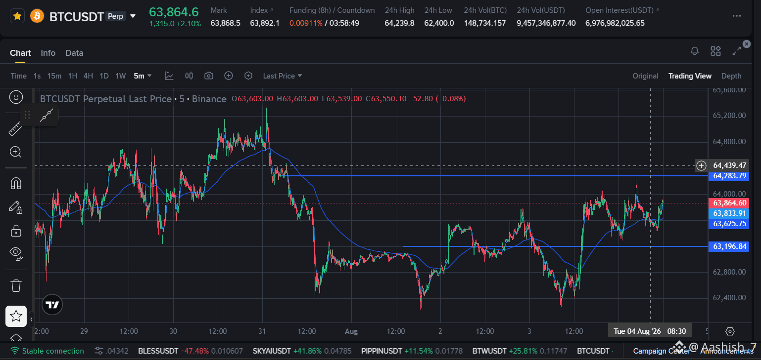Click the Funding (8h) / Countdown label
The image size is (761, 360).
pyautogui.click(x=332, y=10)
